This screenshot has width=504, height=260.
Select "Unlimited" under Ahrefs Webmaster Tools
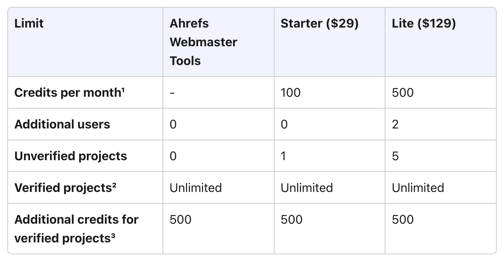196,188
